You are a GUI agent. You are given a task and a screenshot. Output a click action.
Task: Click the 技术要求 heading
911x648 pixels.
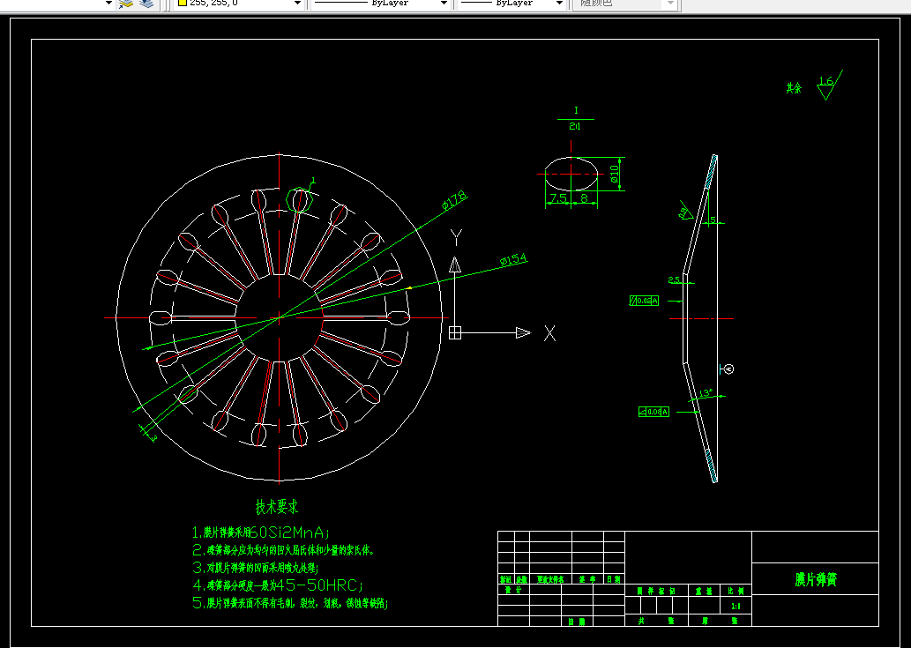[277, 506]
